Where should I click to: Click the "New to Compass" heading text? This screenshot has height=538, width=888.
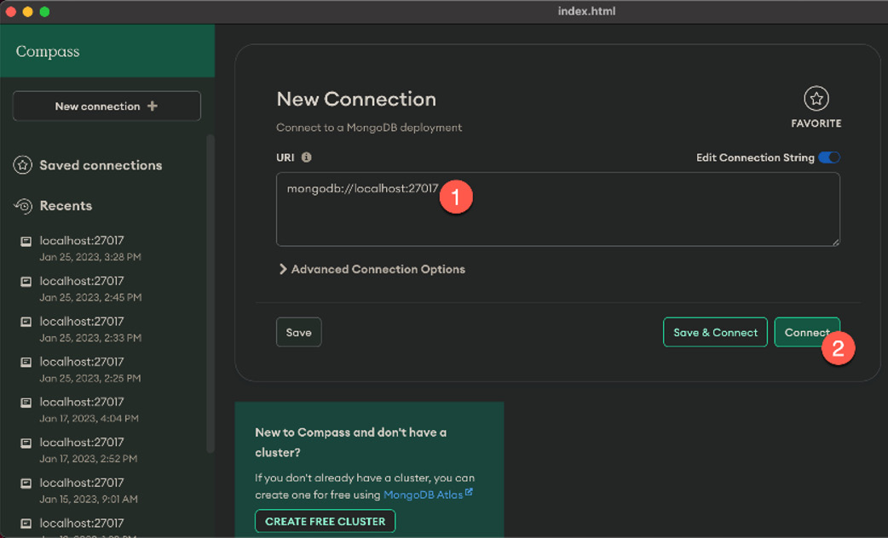click(350, 443)
